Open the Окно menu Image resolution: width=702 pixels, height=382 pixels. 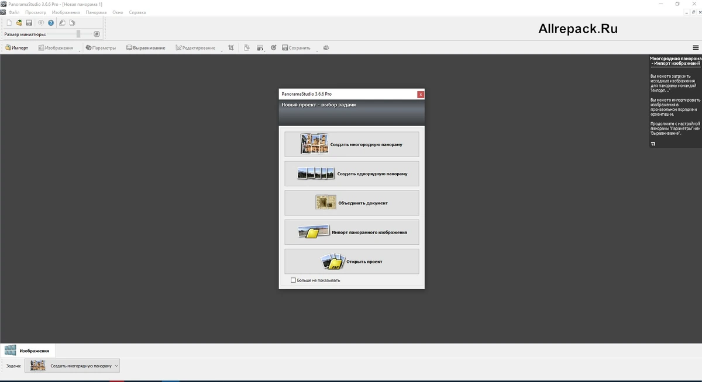(x=118, y=12)
